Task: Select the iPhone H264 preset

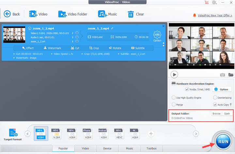Action: (88, 133)
